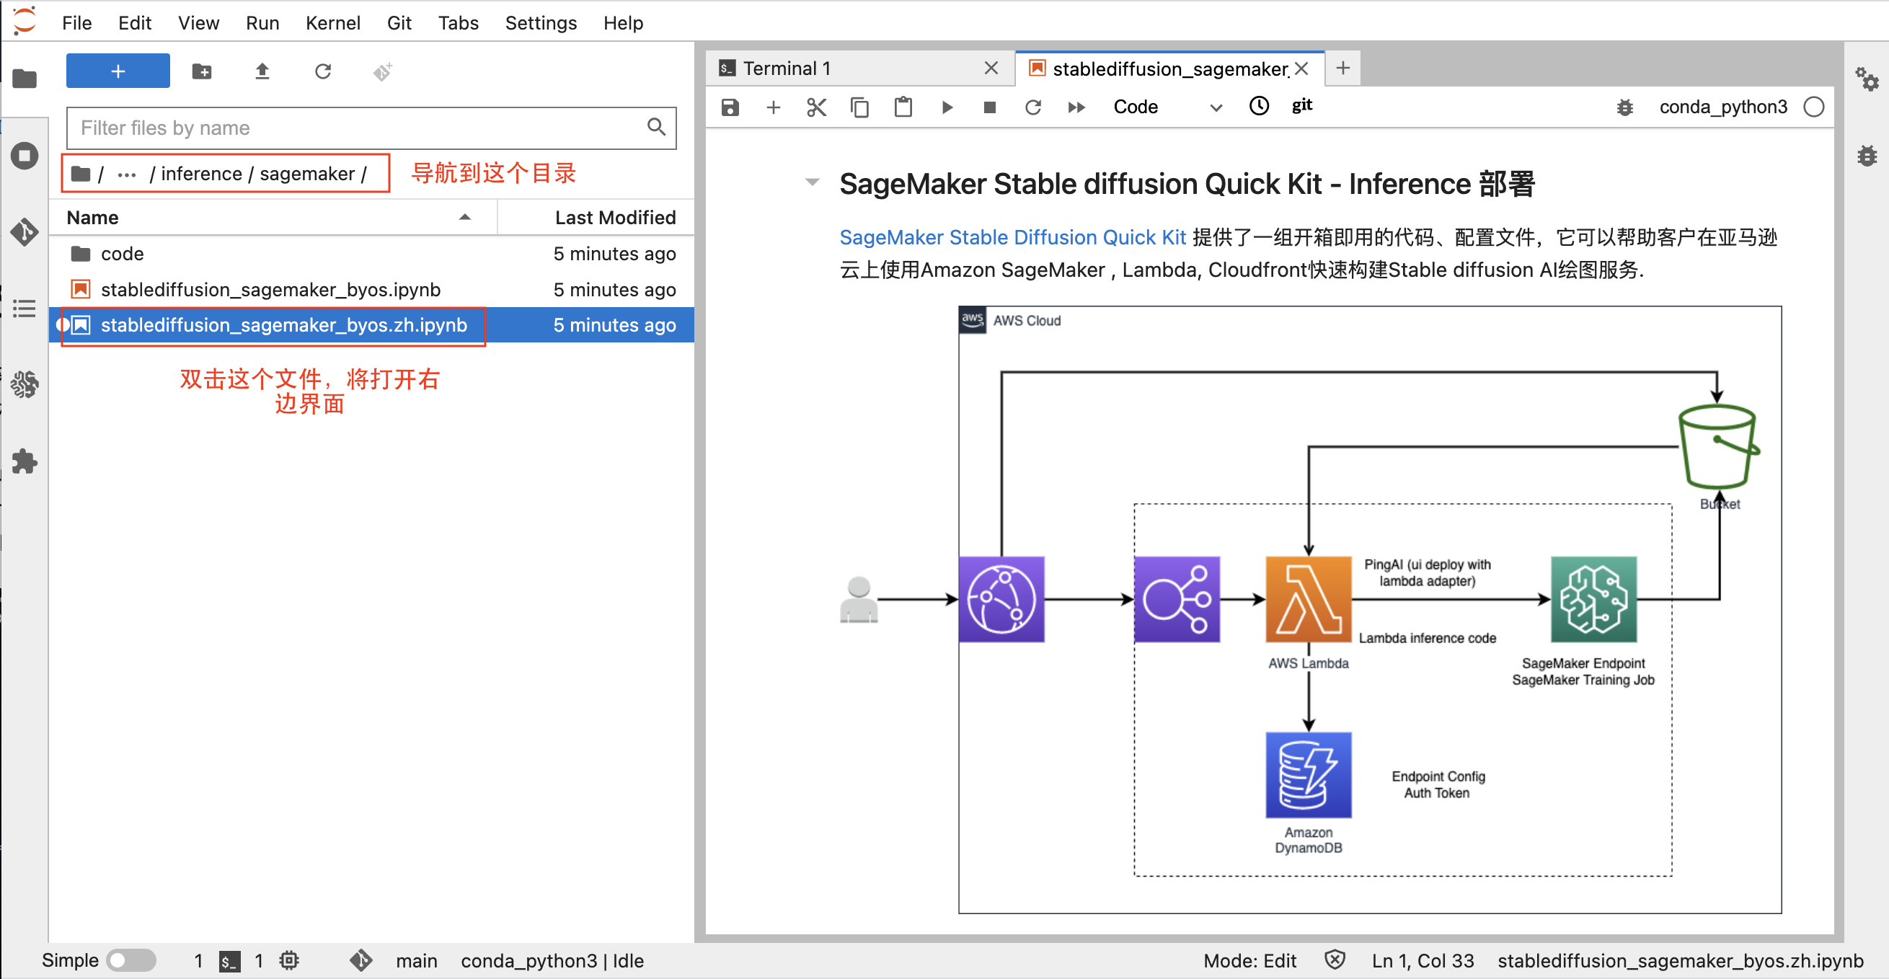Open Table of Contents sidebar icon
1889x979 pixels.
click(25, 308)
